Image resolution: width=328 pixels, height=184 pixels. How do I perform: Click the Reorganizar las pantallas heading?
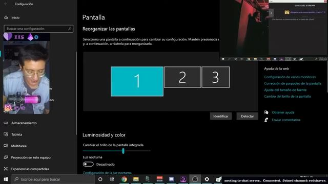pyautogui.click(x=109, y=29)
